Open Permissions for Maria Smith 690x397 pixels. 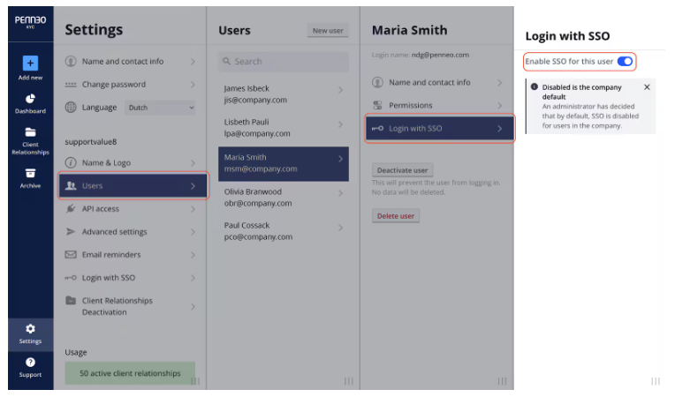coord(437,105)
